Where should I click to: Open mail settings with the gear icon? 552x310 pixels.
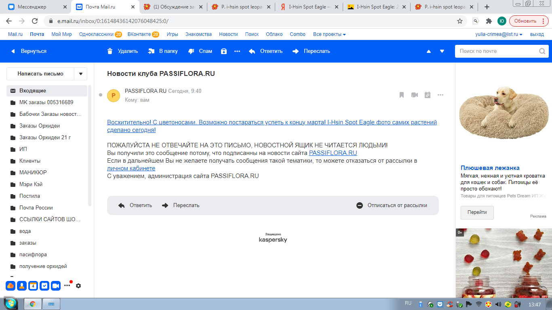[78, 286]
